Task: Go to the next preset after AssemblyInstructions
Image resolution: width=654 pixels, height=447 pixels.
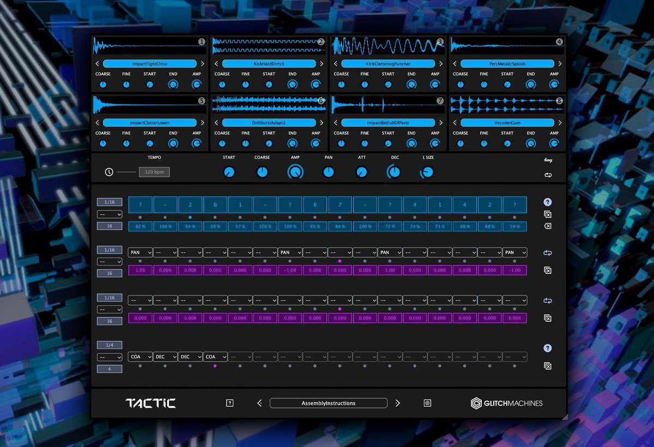Action: pyautogui.click(x=397, y=403)
